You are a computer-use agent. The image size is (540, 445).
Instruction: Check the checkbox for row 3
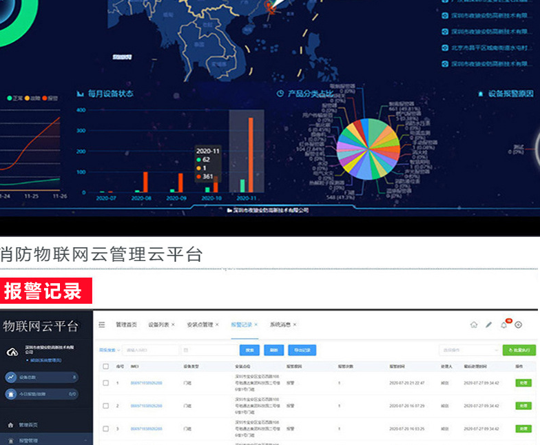[x=106, y=428]
